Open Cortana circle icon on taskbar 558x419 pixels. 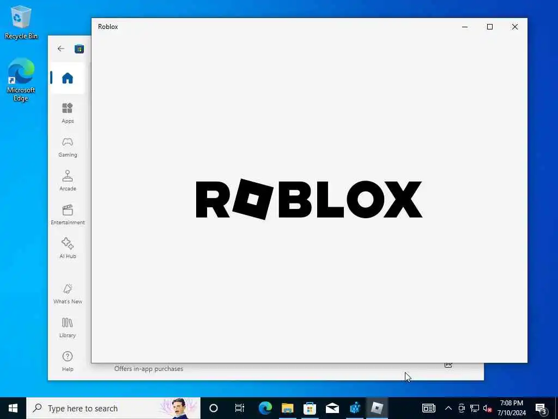214,408
